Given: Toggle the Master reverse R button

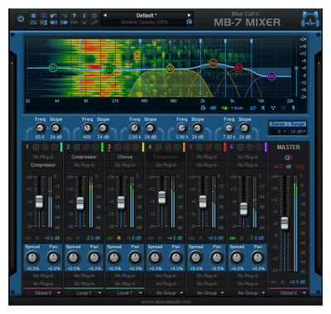Looking at the screenshot, I should coord(282,283).
